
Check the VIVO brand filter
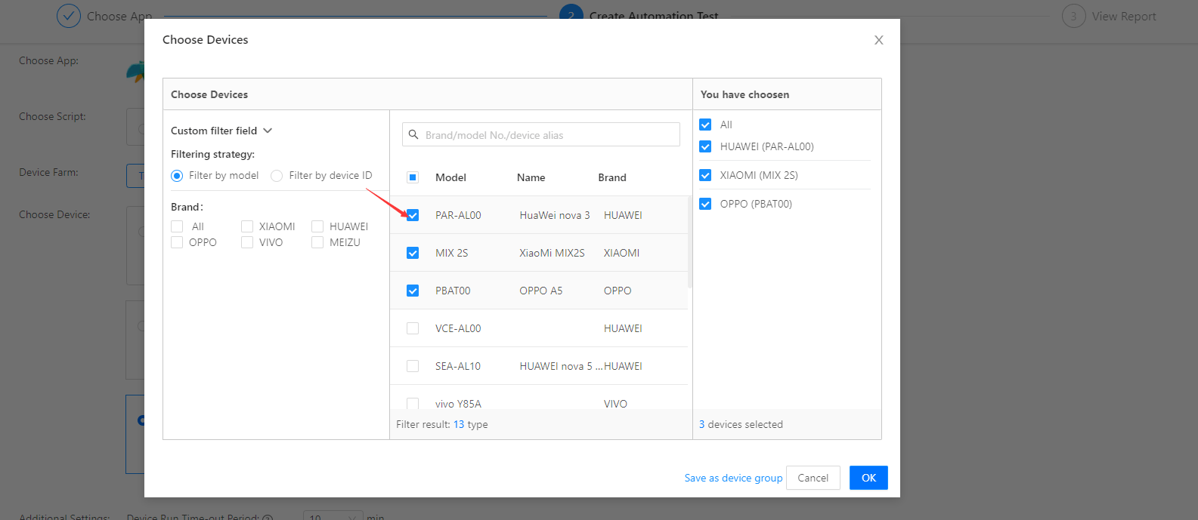247,242
